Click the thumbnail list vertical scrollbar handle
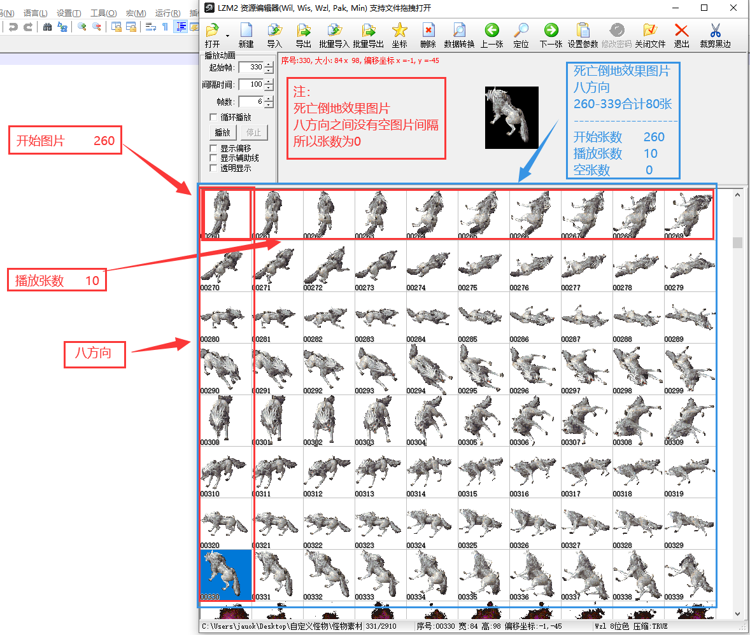 (737, 242)
